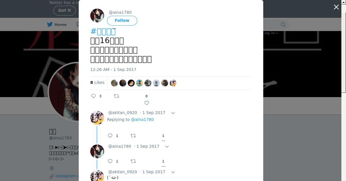Like the main tweet with the heart icon
This screenshot has width=346, height=181.
[147, 103]
